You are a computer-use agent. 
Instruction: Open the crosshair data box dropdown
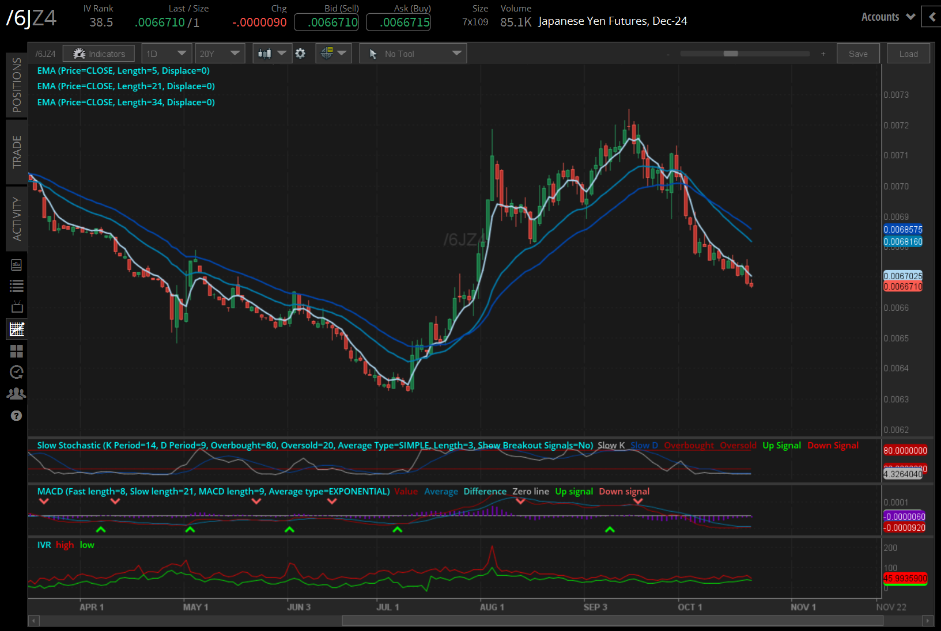[333, 54]
